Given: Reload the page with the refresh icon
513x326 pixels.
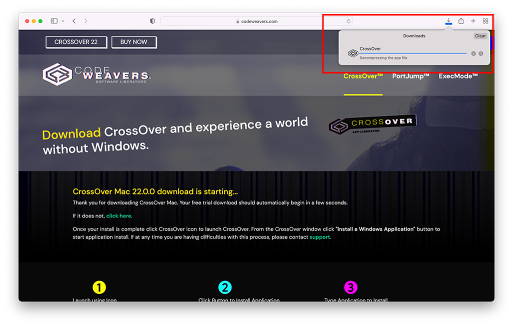Looking at the screenshot, I should point(349,21).
